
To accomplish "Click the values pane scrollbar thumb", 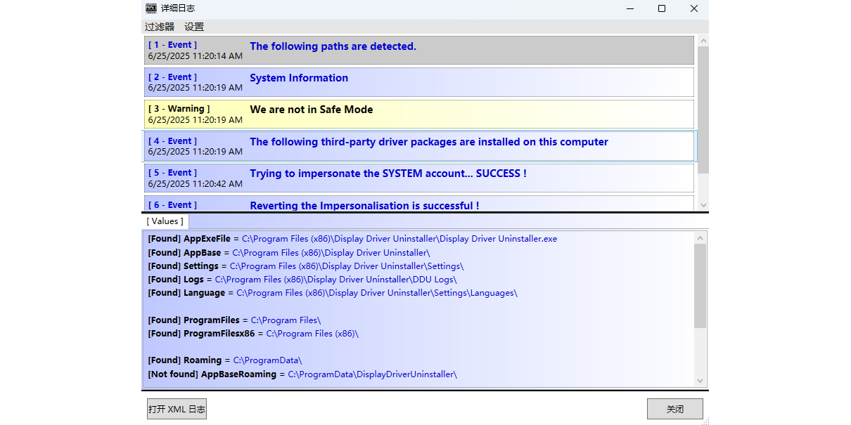I will (700, 286).
